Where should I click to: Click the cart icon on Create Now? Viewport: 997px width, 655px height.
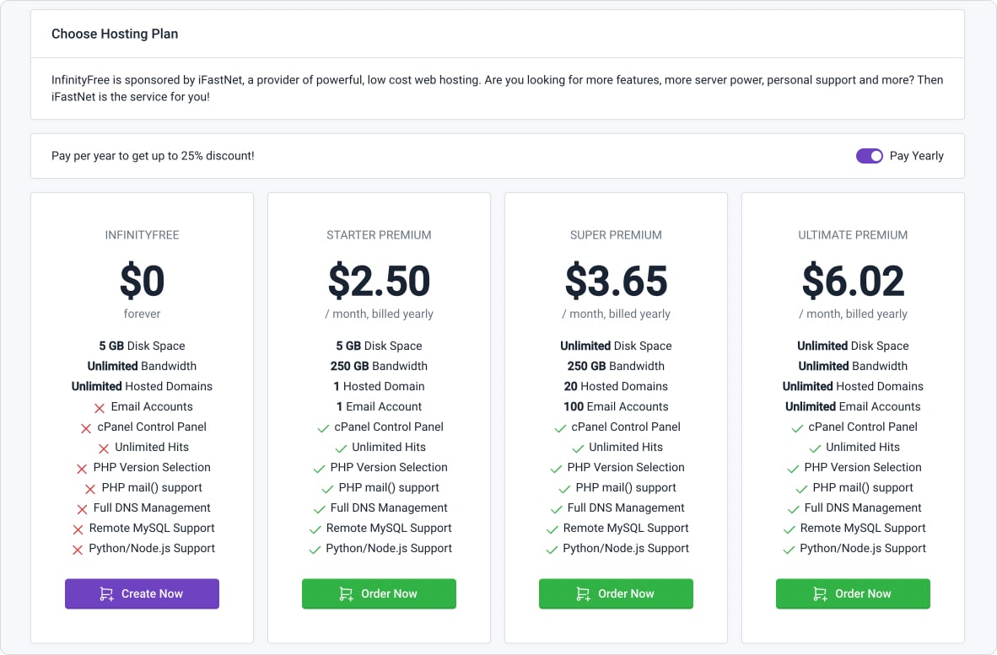(x=106, y=594)
